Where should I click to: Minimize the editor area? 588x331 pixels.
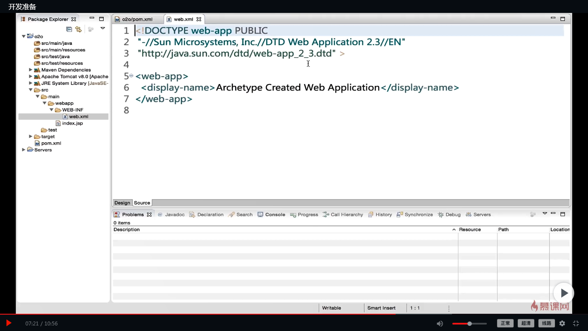[553, 19]
